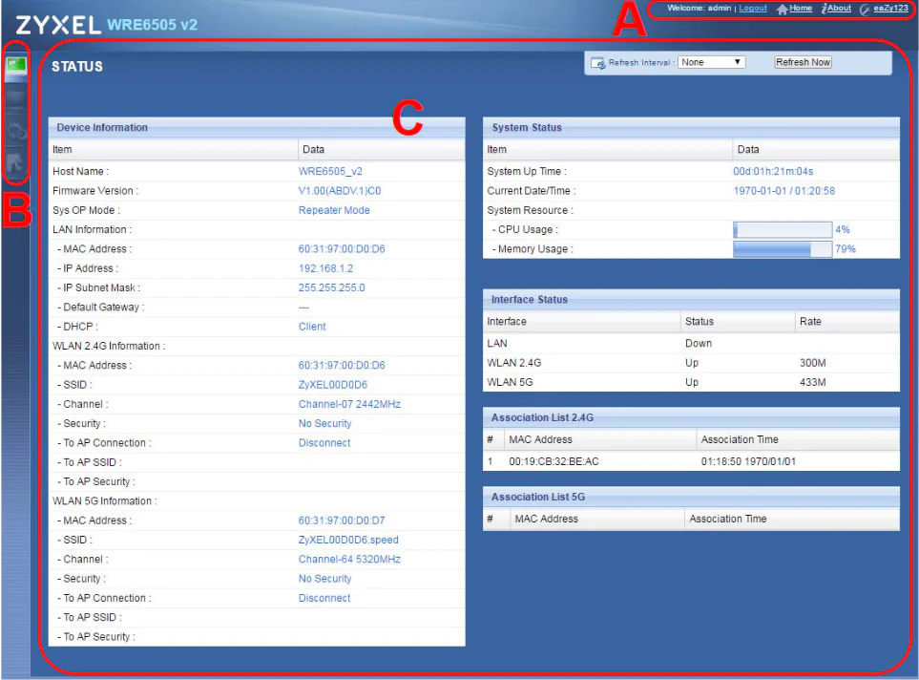Click the Memory Usage progress bar

[x=782, y=249]
